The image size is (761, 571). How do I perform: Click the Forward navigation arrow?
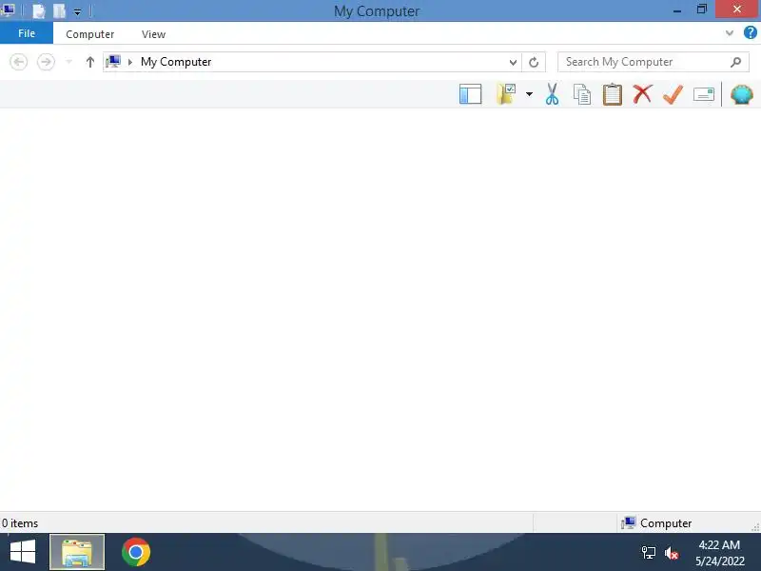[x=46, y=62]
